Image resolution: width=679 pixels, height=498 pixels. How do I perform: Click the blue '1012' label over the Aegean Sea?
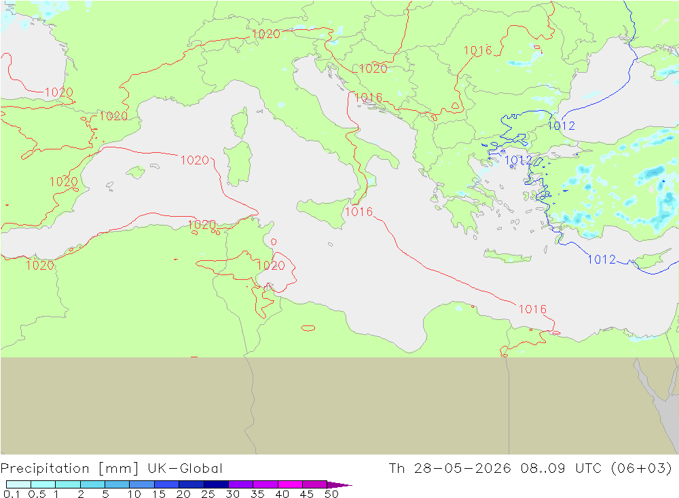click(x=518, y=160)
